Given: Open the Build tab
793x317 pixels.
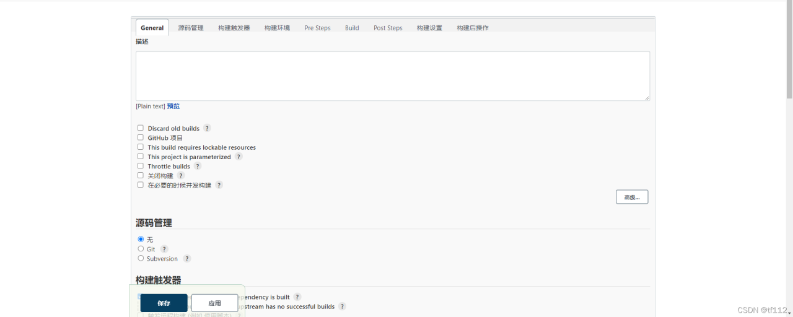Looking at the screenshot, I should tap(352, 28).
